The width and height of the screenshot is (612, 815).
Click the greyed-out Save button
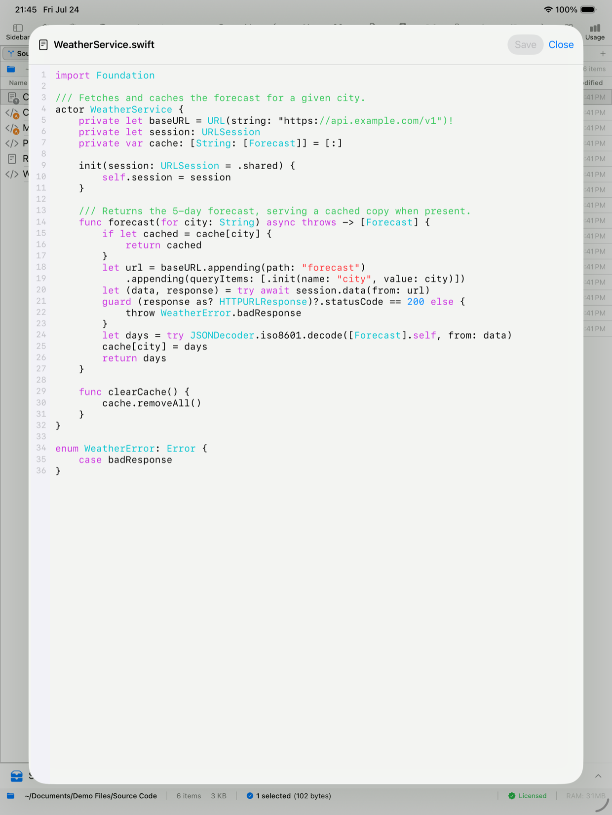(525, 44)
